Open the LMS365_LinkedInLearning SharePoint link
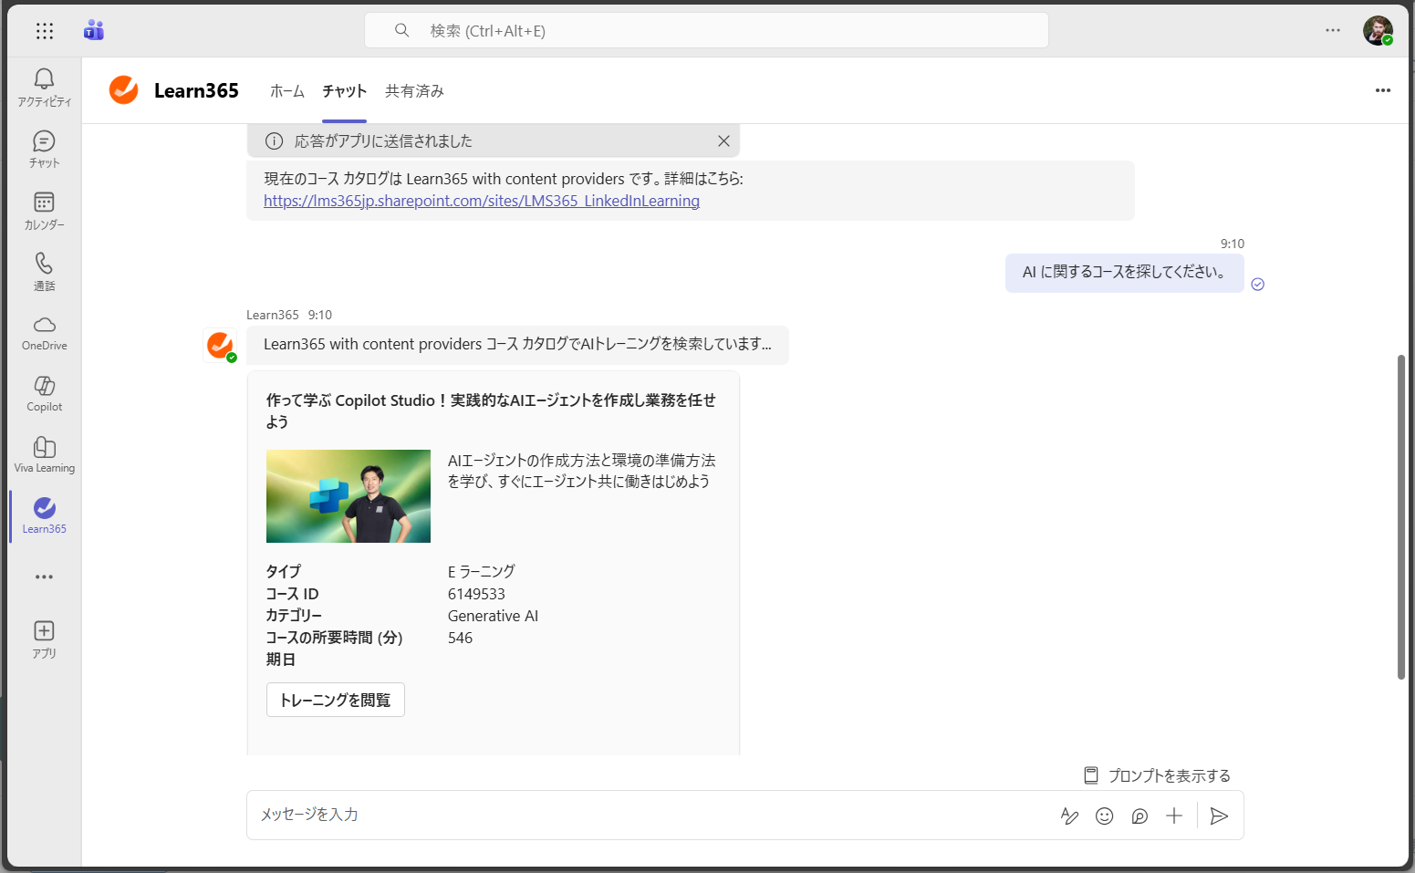 pyautogui.click(x=482, y=201)
